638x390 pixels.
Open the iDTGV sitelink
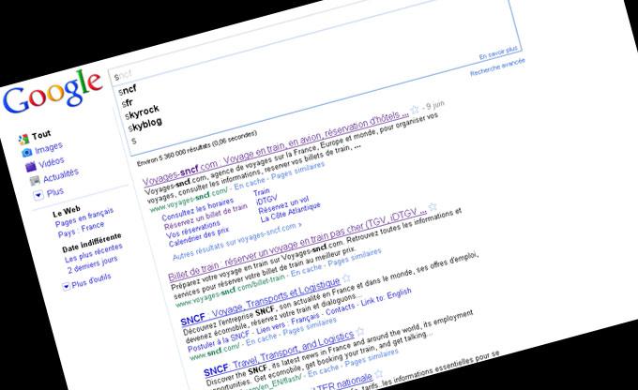pos(266,201)
